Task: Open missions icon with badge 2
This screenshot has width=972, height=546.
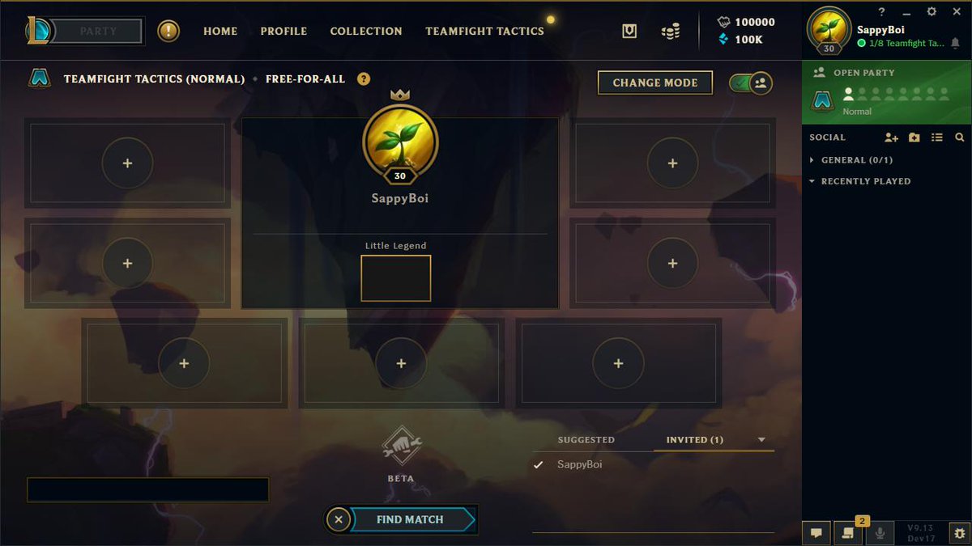Action: [848, 532]
